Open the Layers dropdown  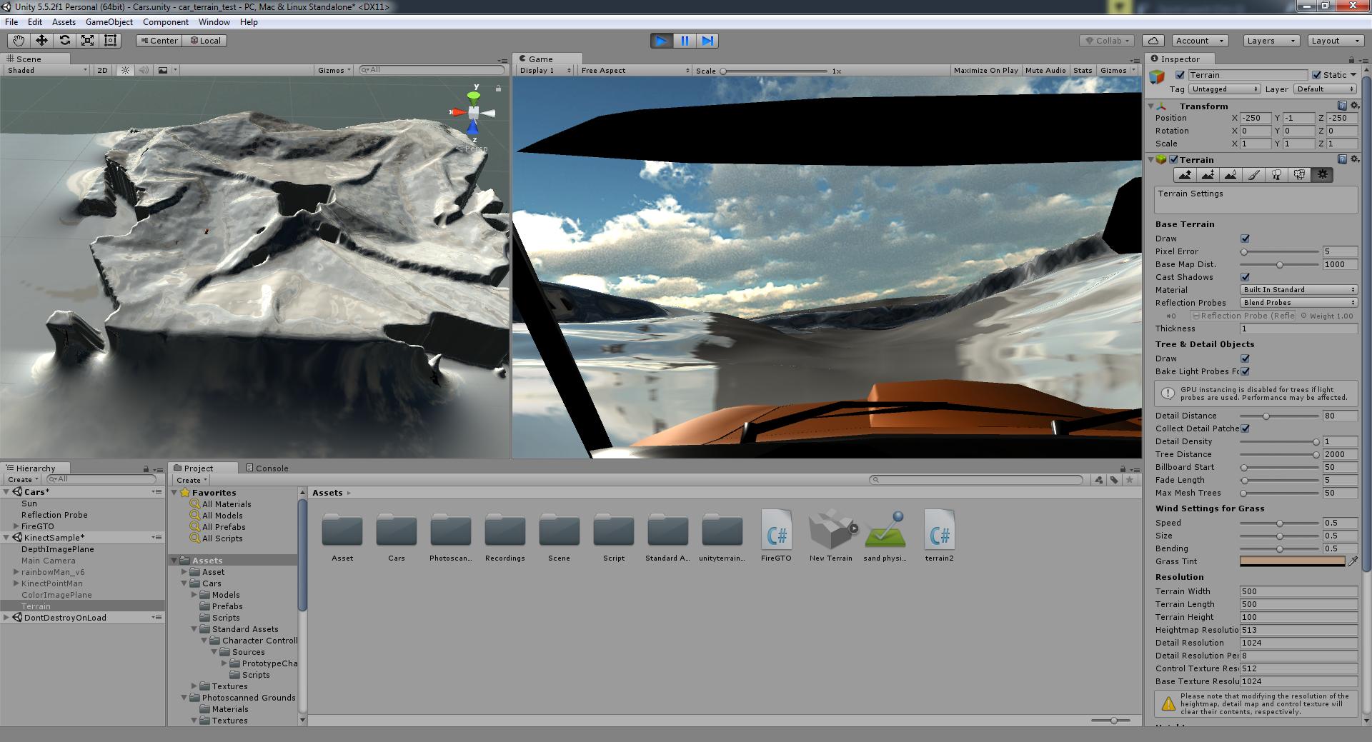1271,41
